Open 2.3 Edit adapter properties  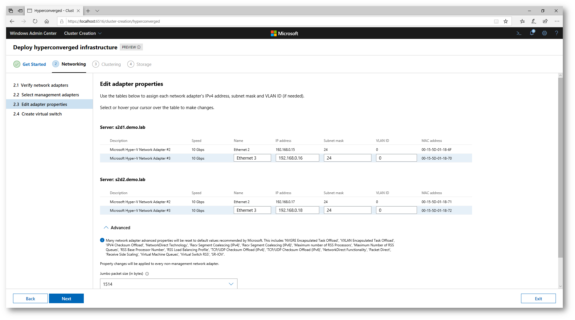50,104
